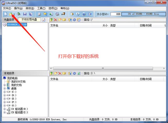Select the 20190626 disc volume tree item

17,25
